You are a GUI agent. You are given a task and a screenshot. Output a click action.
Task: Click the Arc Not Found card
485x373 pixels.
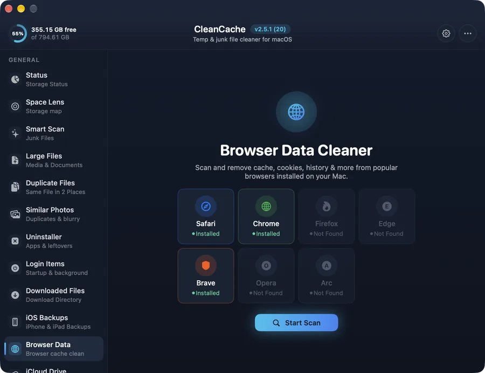tap(327, 275)
